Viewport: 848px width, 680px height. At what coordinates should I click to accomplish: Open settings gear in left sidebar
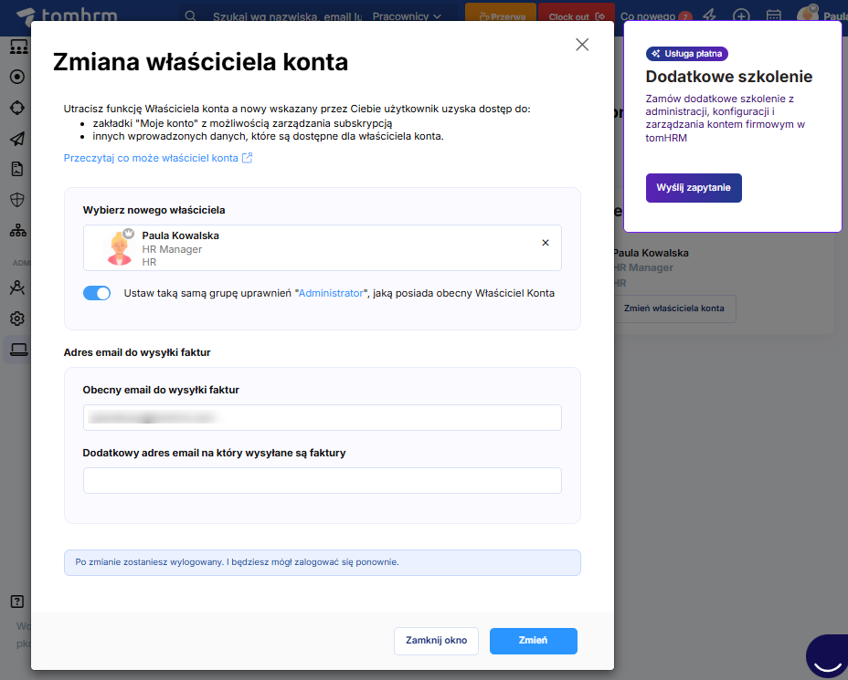[x=16, y=319]
